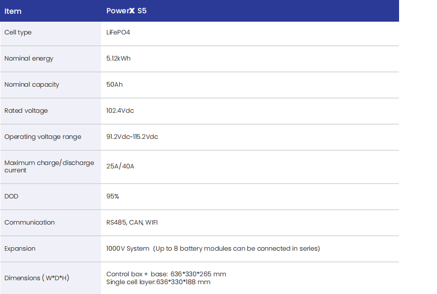Click the PowerX S5 column header
The image size is (437, 294).
click(x=126, y=11)
